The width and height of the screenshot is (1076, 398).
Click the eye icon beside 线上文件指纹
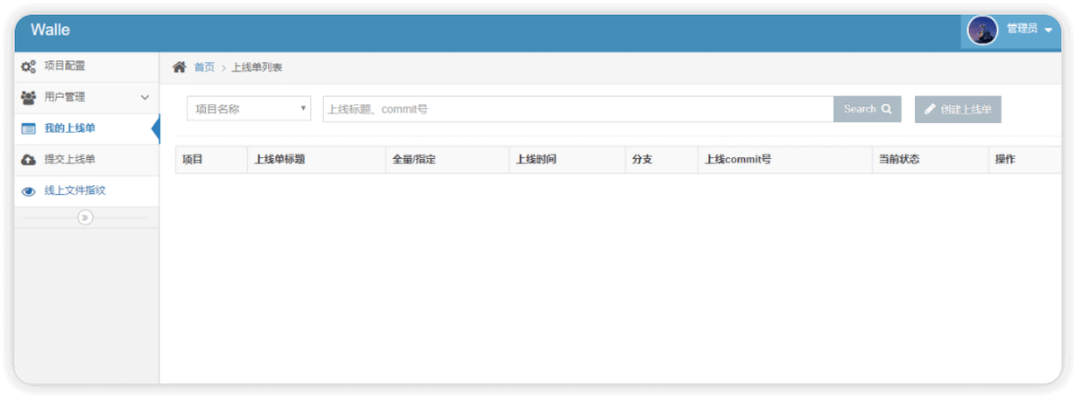click(x=28, y=191)
